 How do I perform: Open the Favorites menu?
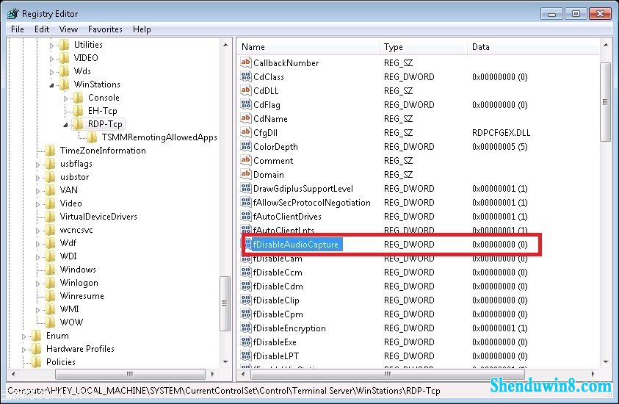coord(105,29)
